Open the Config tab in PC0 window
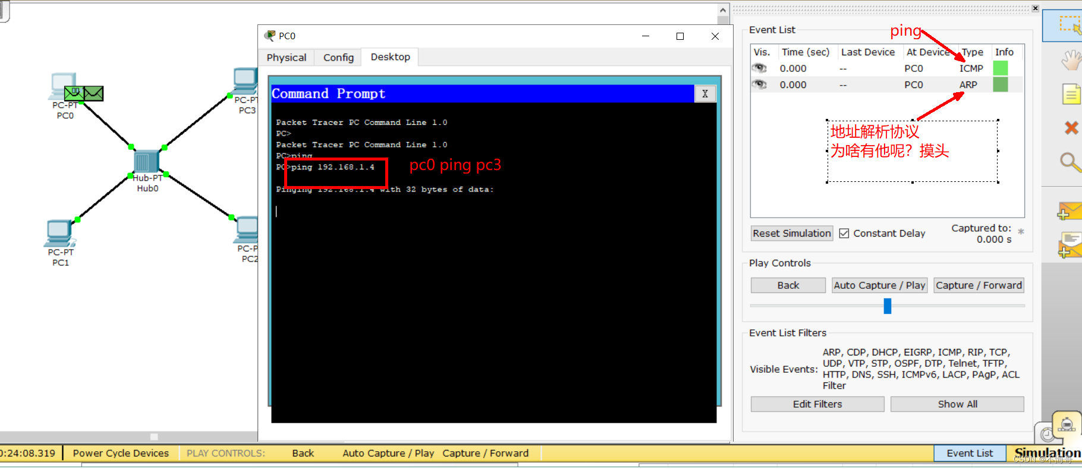This screenshot has height=469, width=1082. [x=338, y=58]
